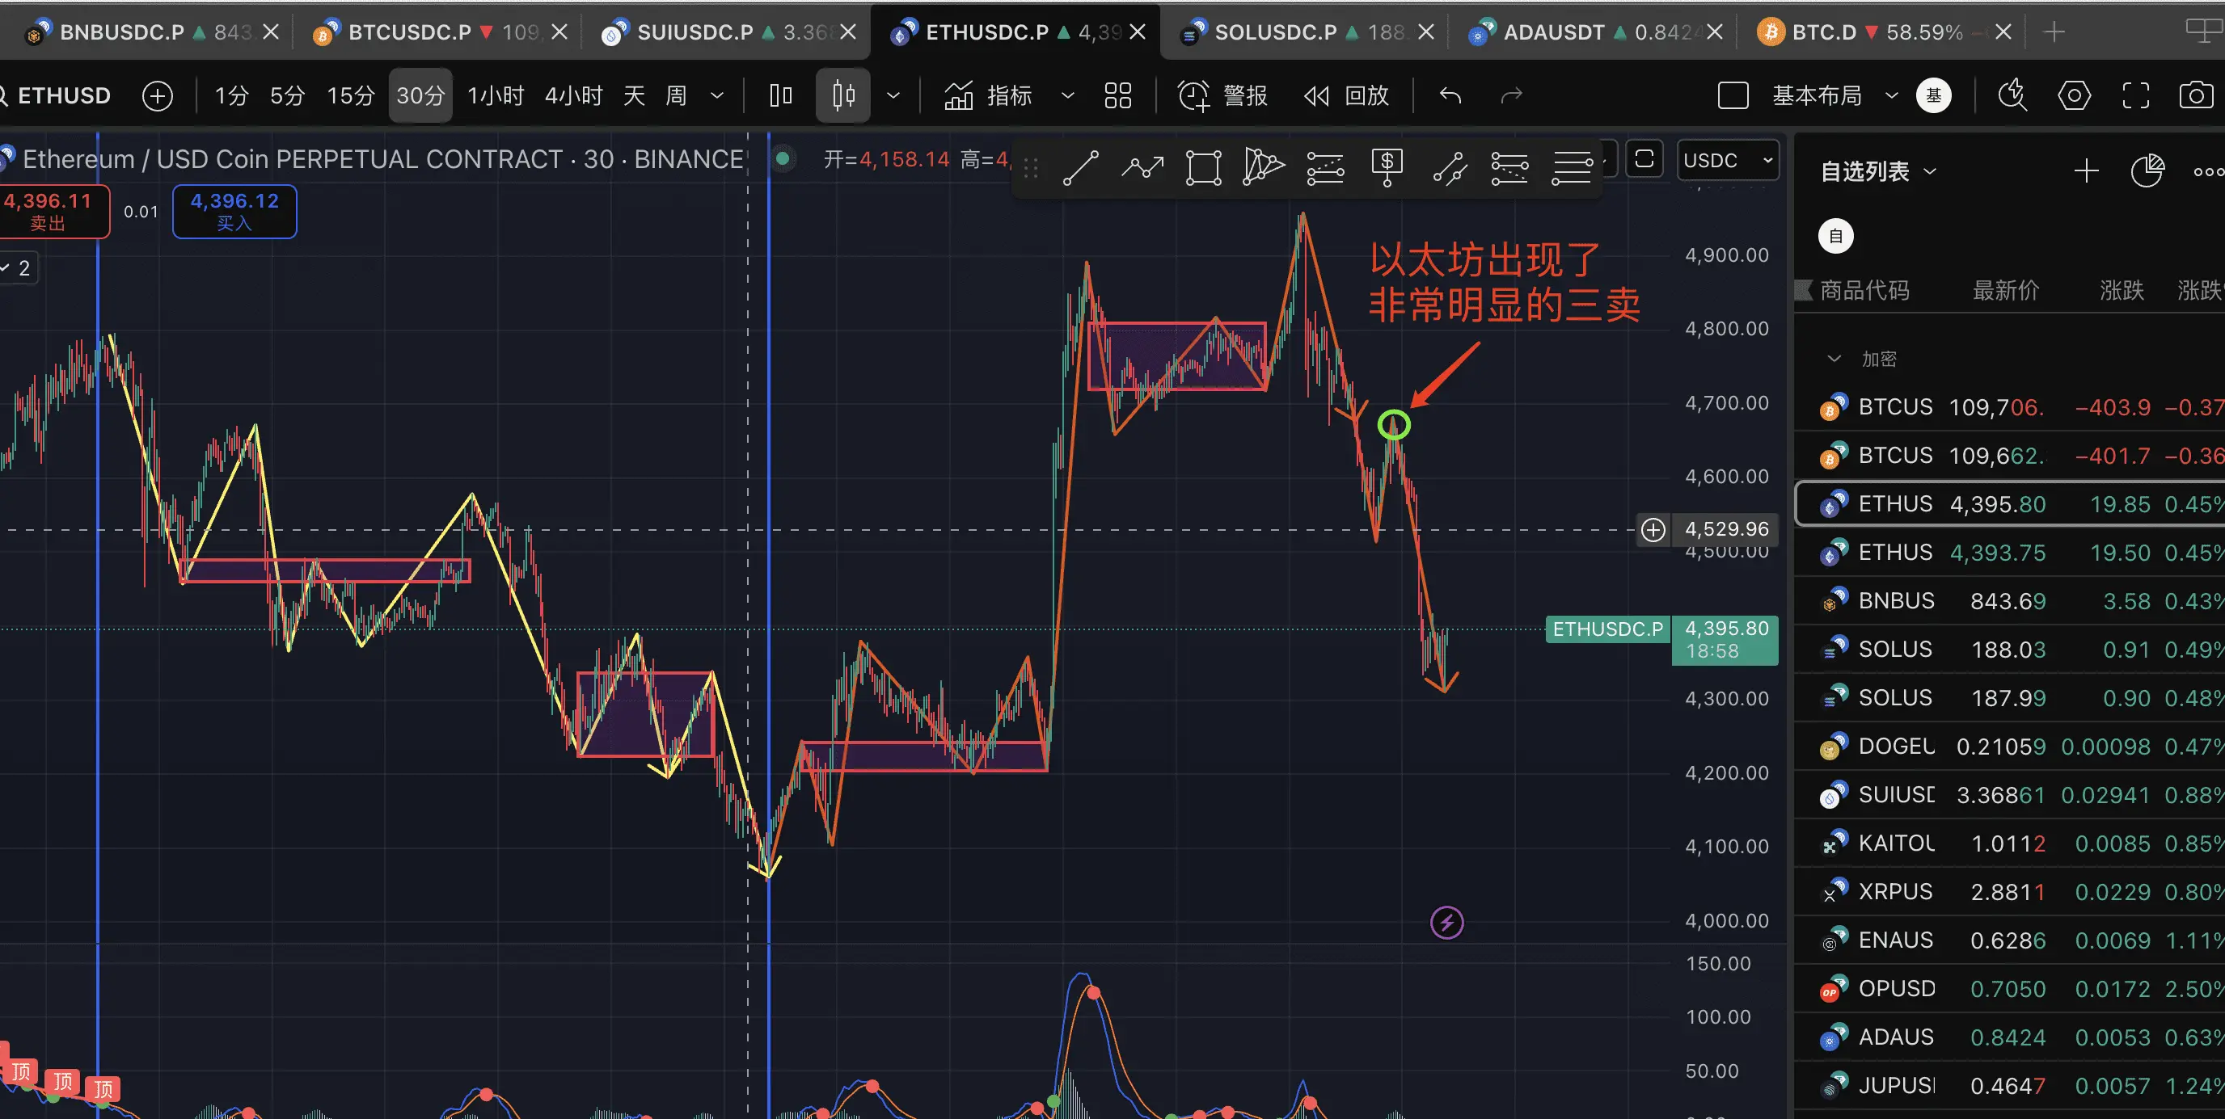The image size is (2225, 1119).
Task: Open a new tab with plus button
Action: [2054, 32]
